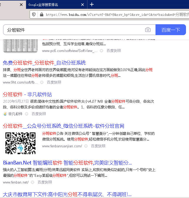Click the site security padlock icon
This screenshot has height=198, width=189.
click(x=42, y=14)
